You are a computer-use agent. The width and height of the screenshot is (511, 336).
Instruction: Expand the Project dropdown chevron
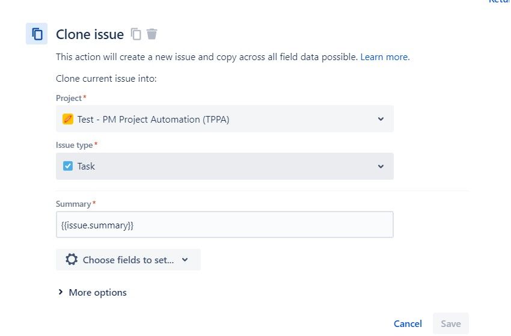(x=381, y=119)
